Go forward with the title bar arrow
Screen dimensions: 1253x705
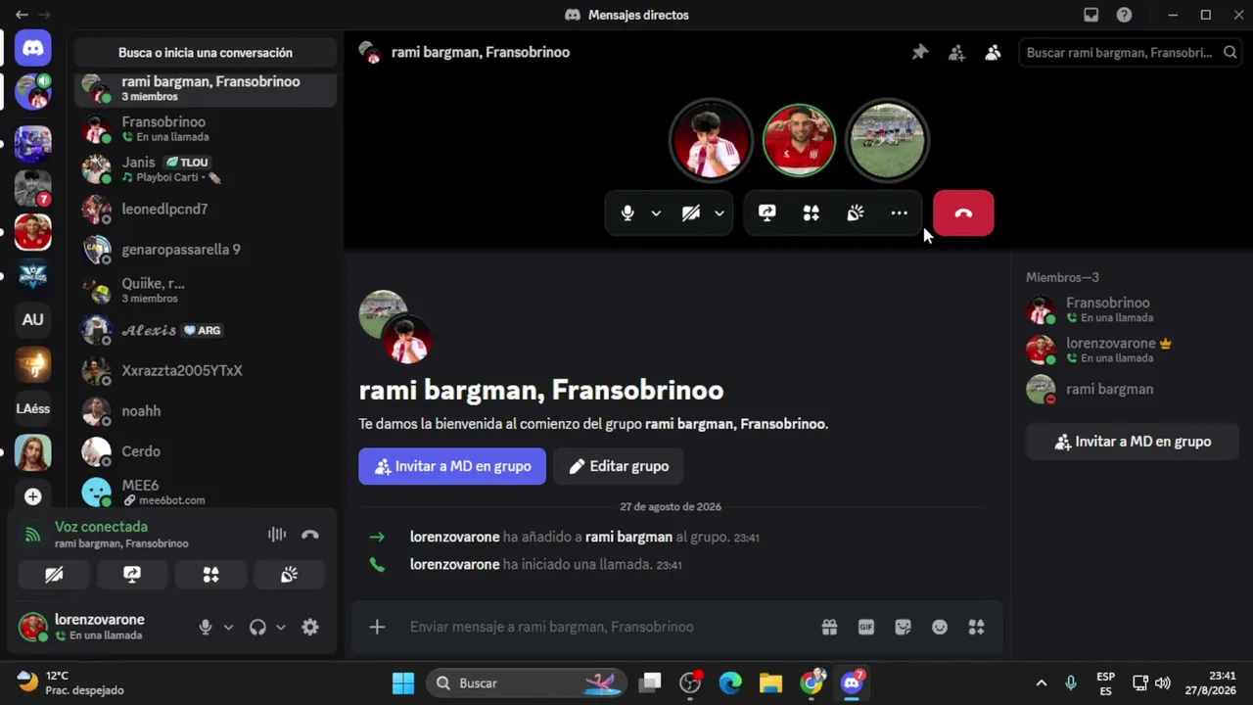tap(44, 15)
